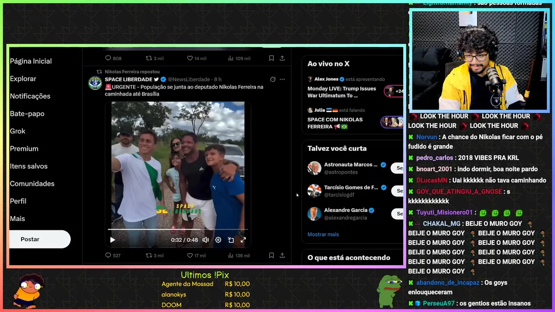Open Grok in sidebar
Screen dimensions: 555x312
pyautogui.click(x=18, y=131)
